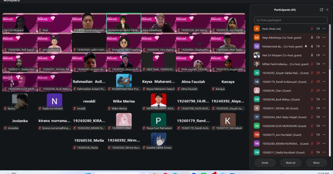Open more options for Muhammad ab... co-host row
Screen dimensions: 333x174
click(x=324, y=47)
